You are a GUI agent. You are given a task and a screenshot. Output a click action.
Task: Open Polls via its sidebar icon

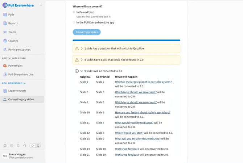pos(5,14)
